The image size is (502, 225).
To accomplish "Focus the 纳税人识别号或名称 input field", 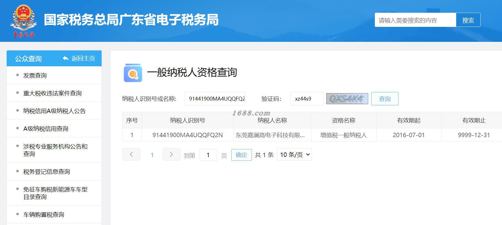I will click(x=215, y=99).
